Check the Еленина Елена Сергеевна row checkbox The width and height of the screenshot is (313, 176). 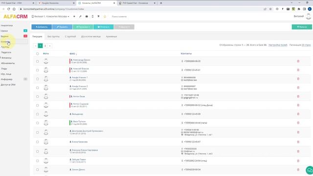[37, 151]
